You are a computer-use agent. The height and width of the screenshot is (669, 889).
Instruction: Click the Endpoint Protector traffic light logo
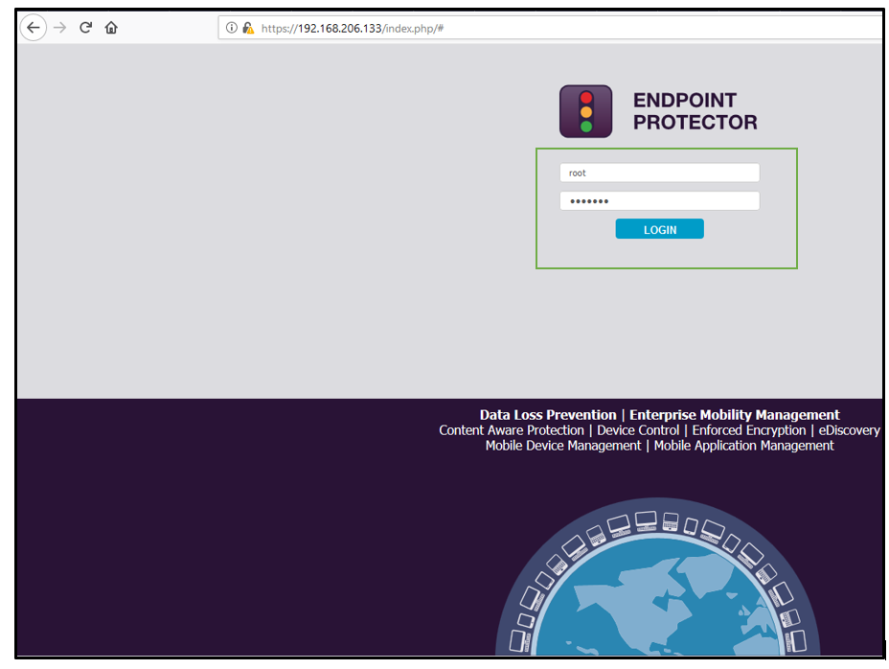(x=585, y=111)
